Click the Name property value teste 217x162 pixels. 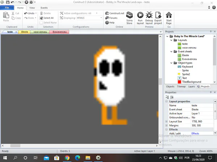(x=194, y=105)
